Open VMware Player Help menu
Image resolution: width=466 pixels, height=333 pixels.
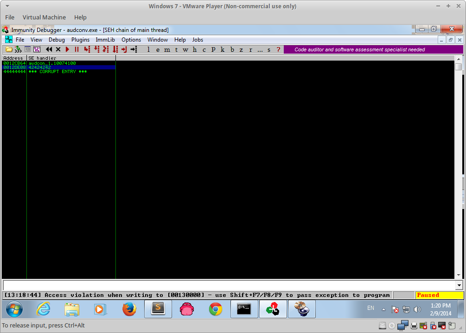point(80,18)
